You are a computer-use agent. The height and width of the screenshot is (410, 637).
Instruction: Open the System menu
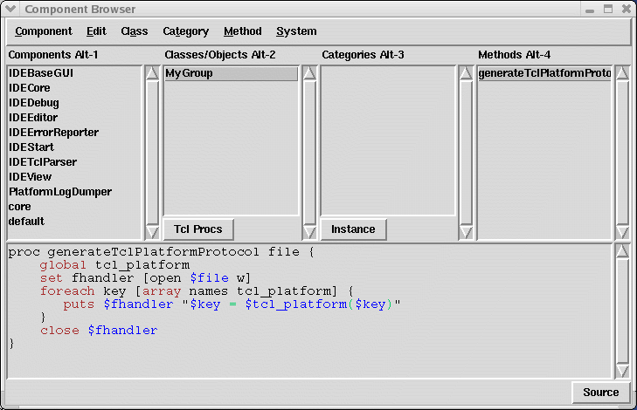point(296,31)
